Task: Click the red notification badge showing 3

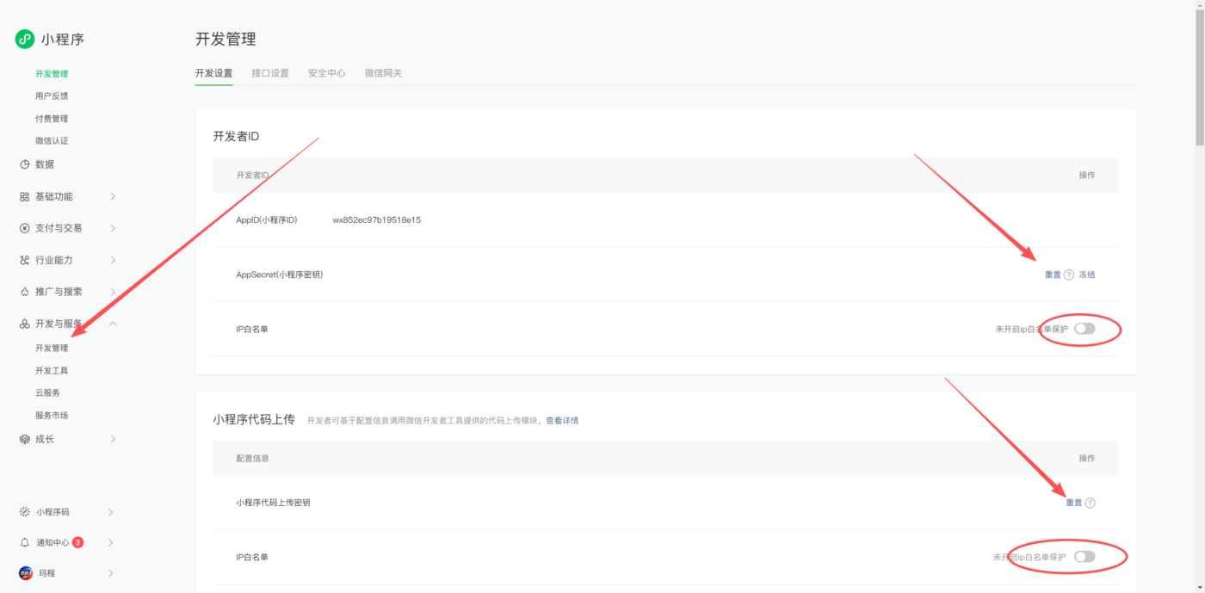Action: coord(77,542)
